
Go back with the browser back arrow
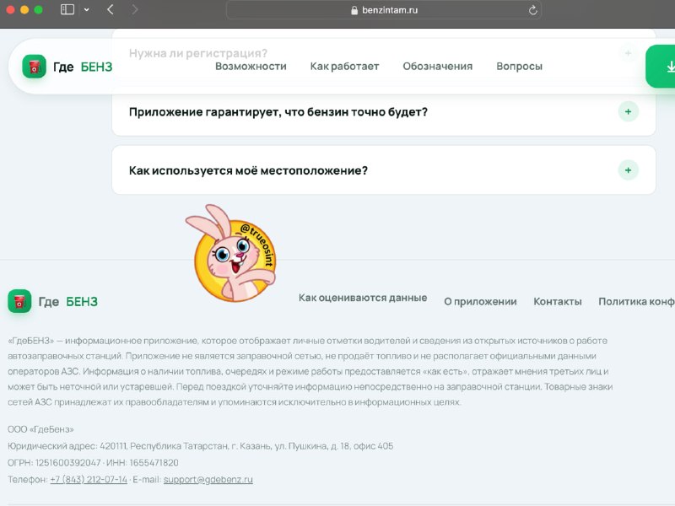111,9
